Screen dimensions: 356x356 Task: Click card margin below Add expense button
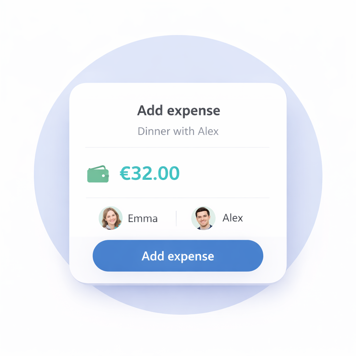coord(178,277)
